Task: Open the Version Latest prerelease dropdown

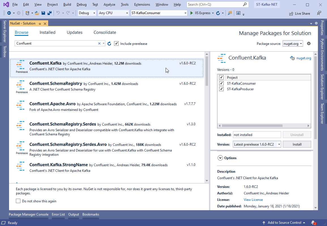Action: click(257, 144)
